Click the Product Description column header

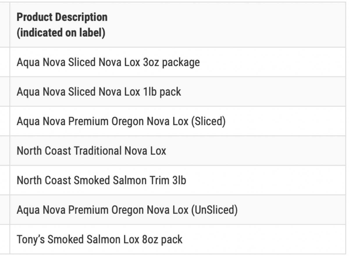[62, 17]
